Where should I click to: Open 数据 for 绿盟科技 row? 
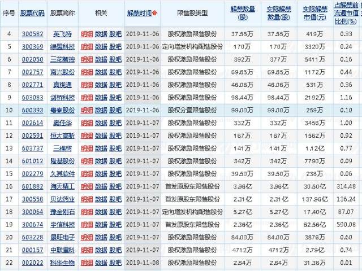pyautogui.click(x=101, y=47)
